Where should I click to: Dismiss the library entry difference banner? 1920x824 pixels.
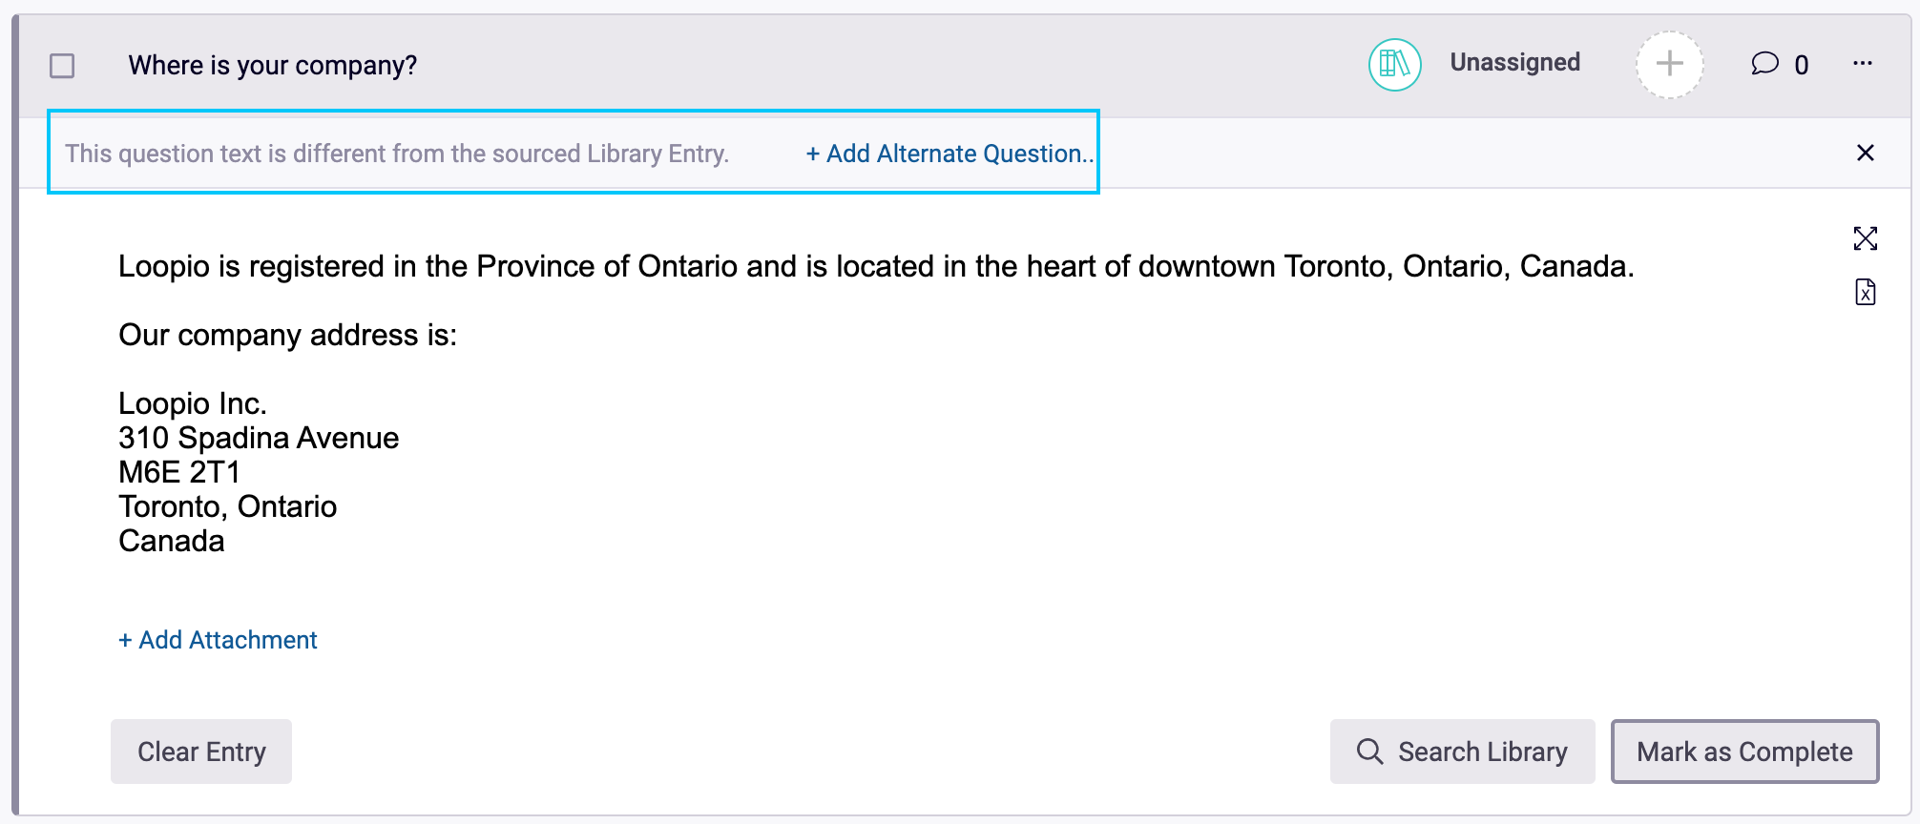[x=1866, y=153]
